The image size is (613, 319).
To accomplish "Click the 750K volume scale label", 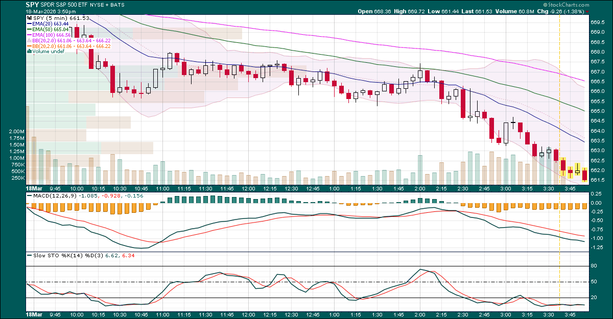I will coord(18,165).
